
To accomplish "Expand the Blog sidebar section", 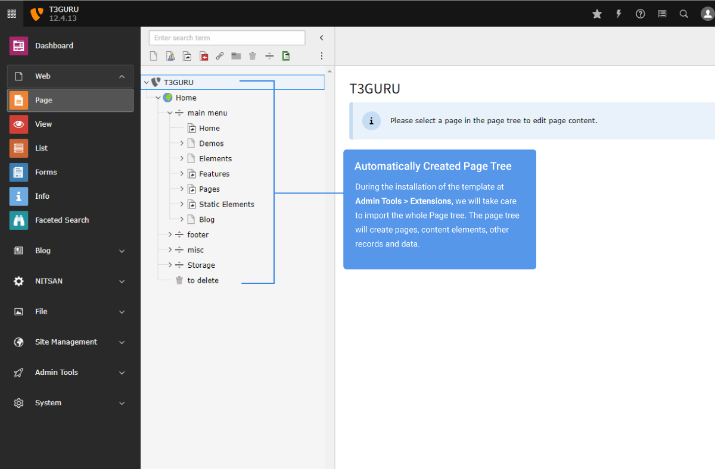I will coord(70,251).
